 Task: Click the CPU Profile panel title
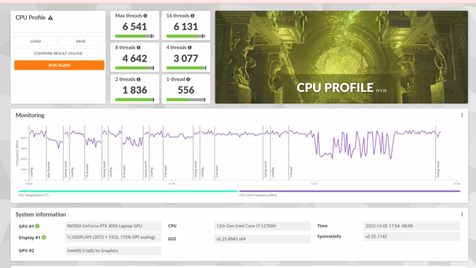click(x=30, y=18)
